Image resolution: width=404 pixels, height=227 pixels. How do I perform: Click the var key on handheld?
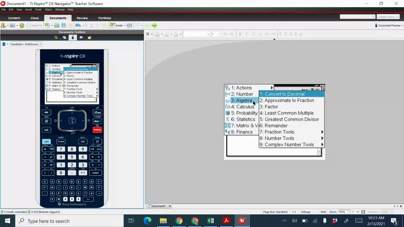click(x=83, y=142)
